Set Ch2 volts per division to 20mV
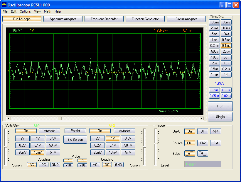Screen dimensions: 241x182 tap(97, 152)
